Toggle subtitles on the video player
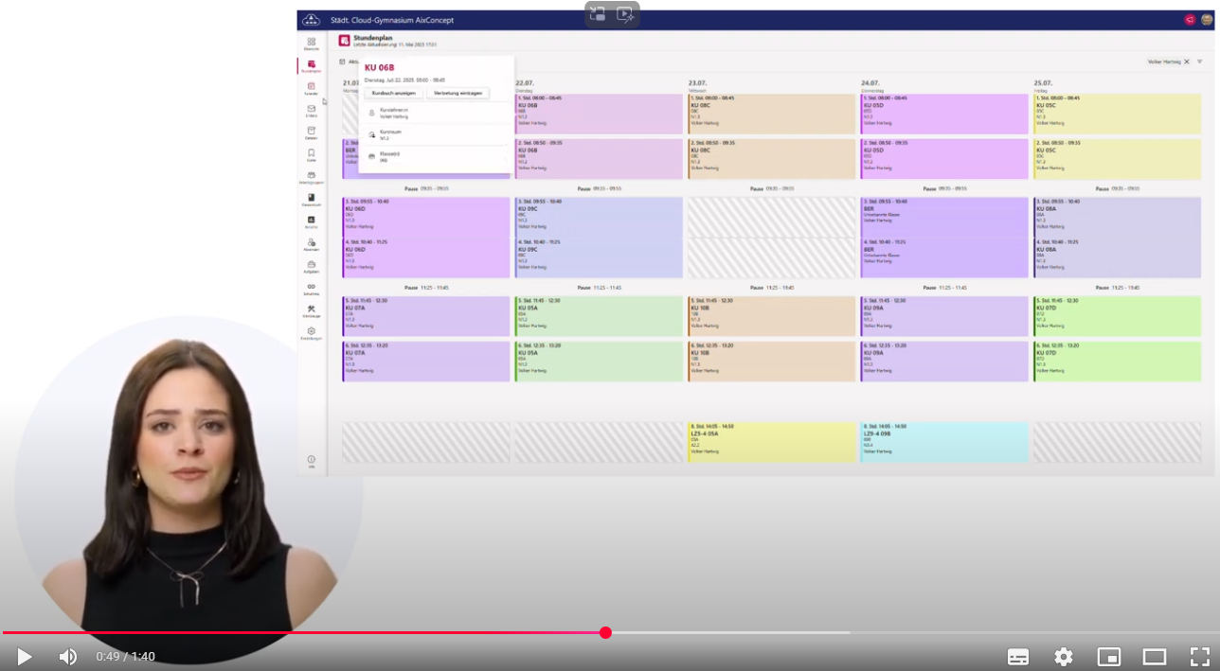The width and height of the screenshot is (1220, 671). pos(1018,657)
